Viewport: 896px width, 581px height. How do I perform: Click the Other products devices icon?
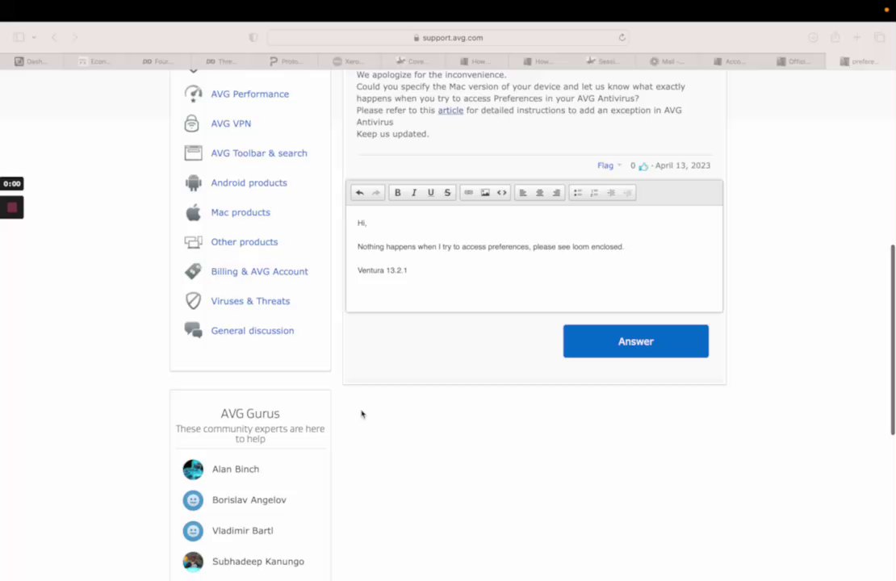coord(193,242)
